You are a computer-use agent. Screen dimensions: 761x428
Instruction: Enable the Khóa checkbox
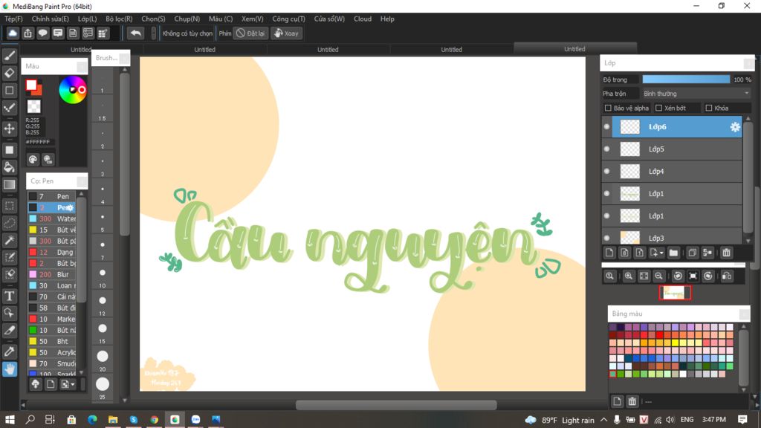click(x=708, y=108)
